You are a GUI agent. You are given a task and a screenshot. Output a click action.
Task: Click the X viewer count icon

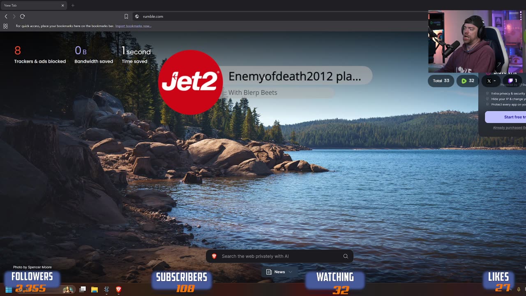coord(489,81)
